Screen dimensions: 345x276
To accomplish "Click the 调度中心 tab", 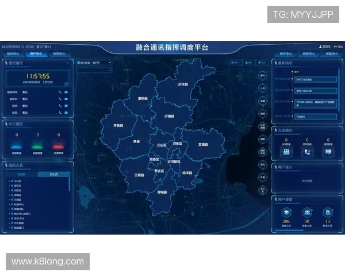I will point(309,53).
